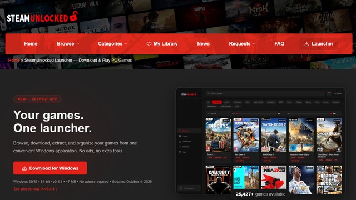Go to the Home menu item
Screen dimensions: 356x200
point(31,44)
